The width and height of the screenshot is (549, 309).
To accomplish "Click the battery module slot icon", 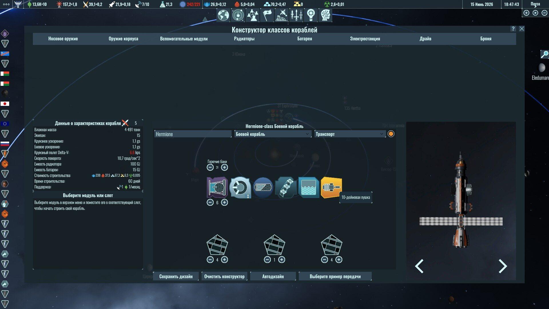I will click(263, 187).
